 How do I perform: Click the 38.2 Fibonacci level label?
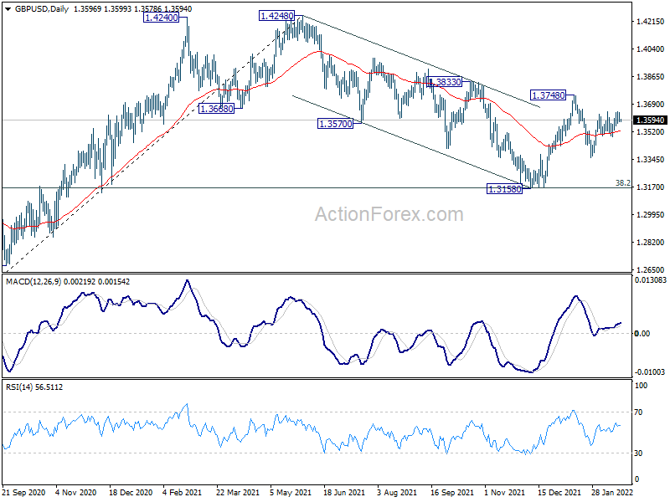pos(622,182)
